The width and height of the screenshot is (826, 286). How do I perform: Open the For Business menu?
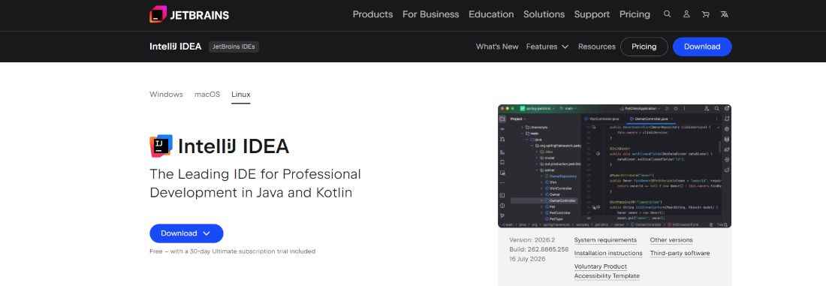pos(430,14)
